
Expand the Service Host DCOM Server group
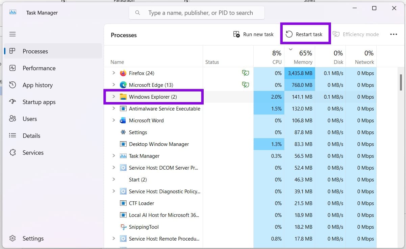coord(113,168)
